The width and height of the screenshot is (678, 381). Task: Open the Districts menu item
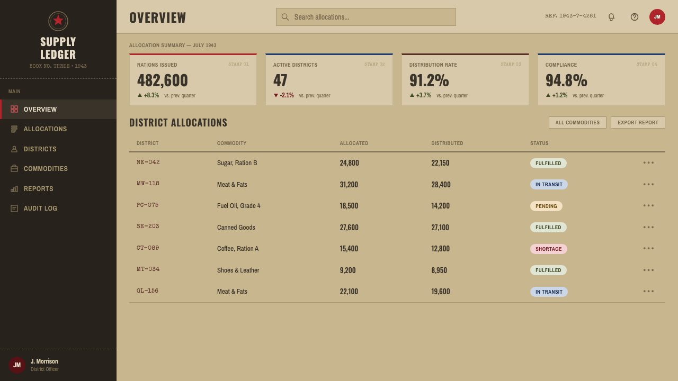point(58,149)
